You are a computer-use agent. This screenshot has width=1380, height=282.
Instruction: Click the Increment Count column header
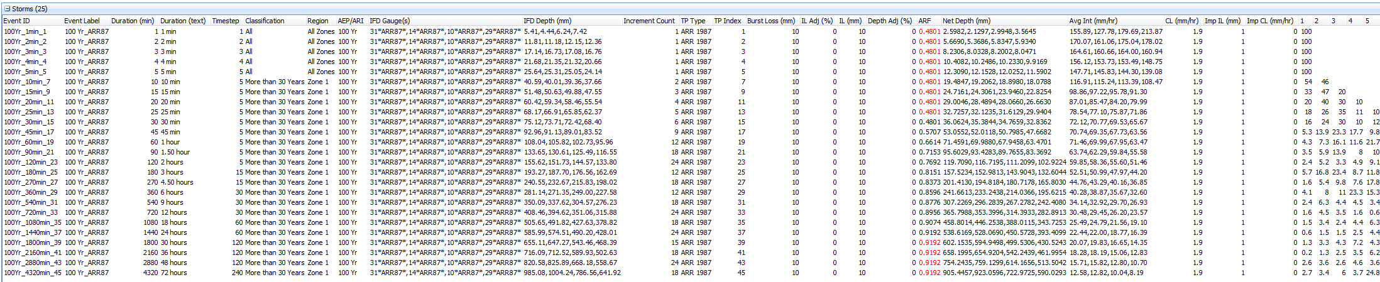[649, 21]
